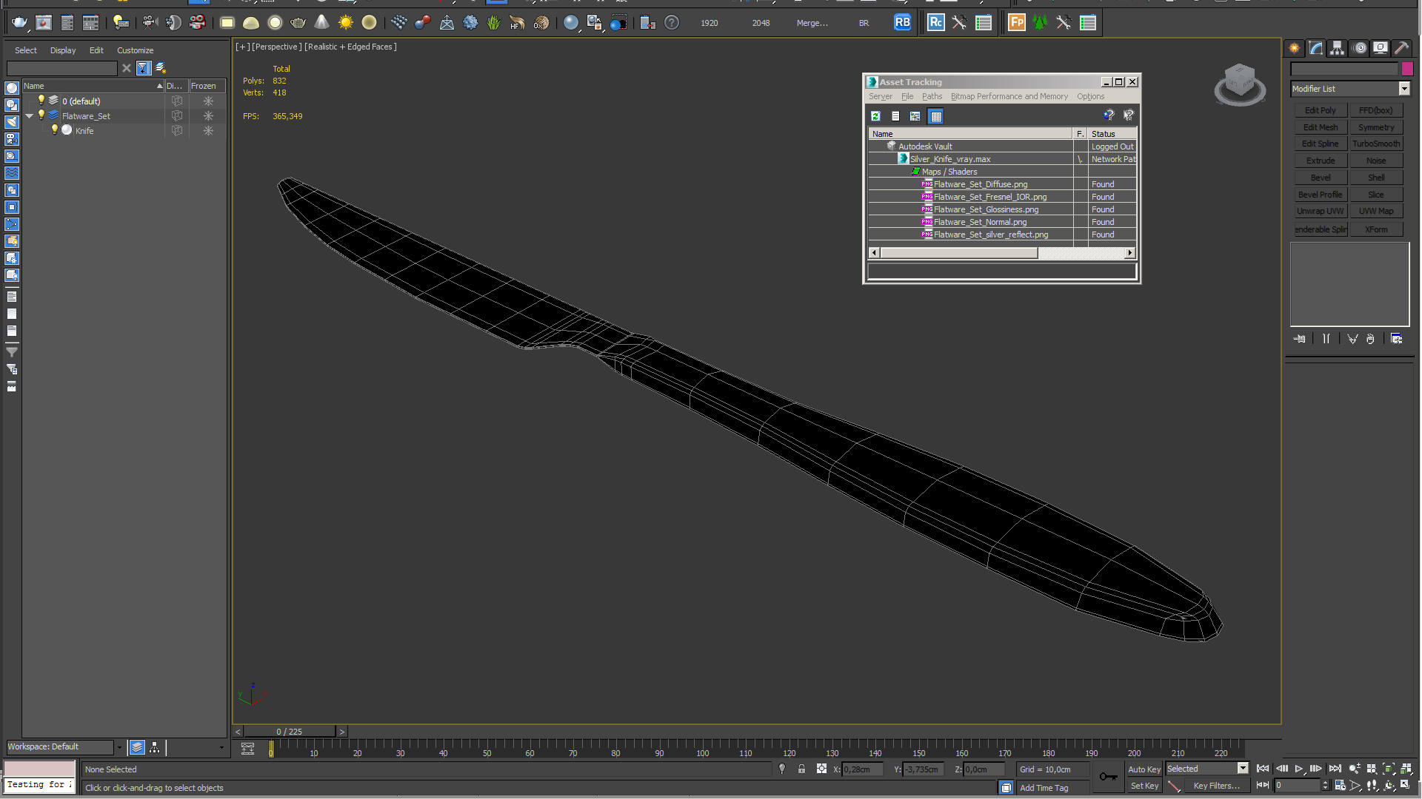The image size is (1422, 799).
Task: Click the green grass scatter icon
Action: click(494, 23)
